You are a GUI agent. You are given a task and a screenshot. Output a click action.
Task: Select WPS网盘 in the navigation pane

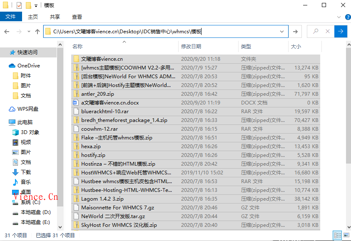(x=28, y=109)
